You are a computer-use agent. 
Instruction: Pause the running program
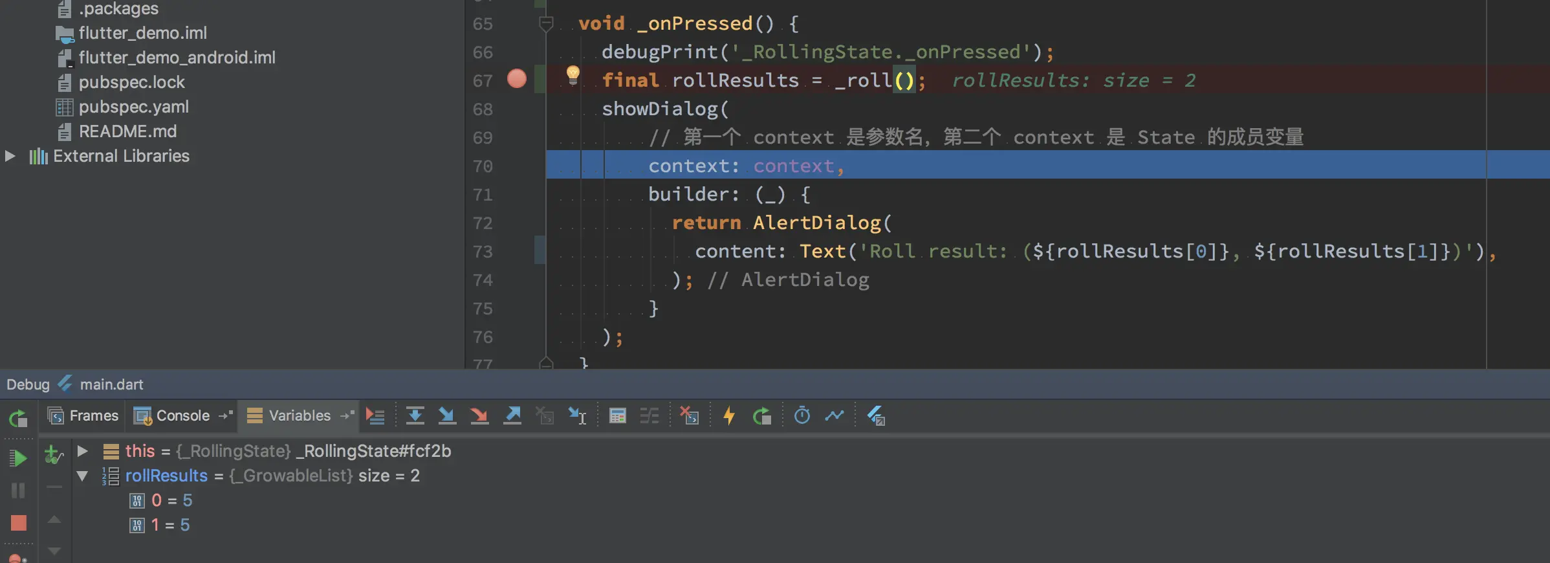click(x=18, y=491)
